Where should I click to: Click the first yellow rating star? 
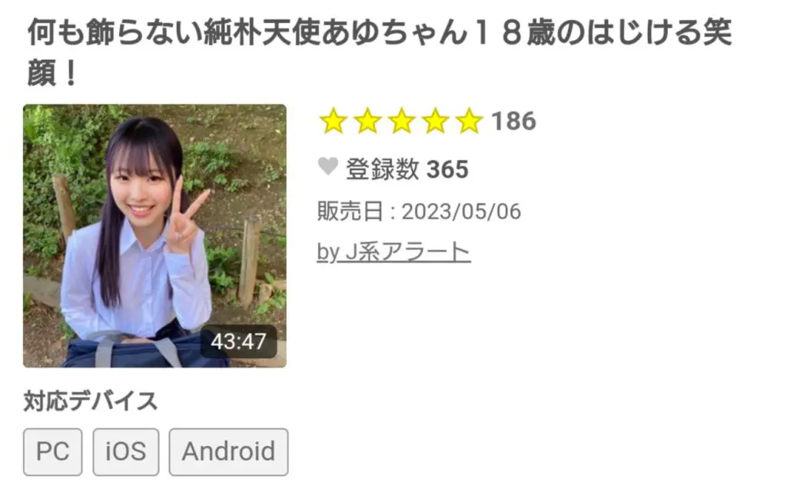[x=334, y=121]
